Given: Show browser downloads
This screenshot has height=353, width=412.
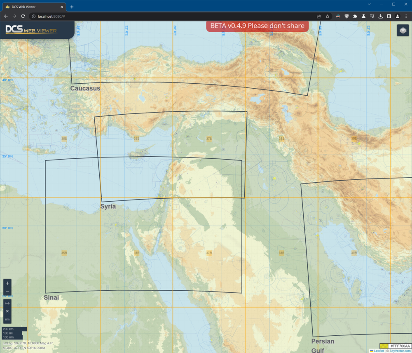Looking at the screenshot, I should coord(380,16).
